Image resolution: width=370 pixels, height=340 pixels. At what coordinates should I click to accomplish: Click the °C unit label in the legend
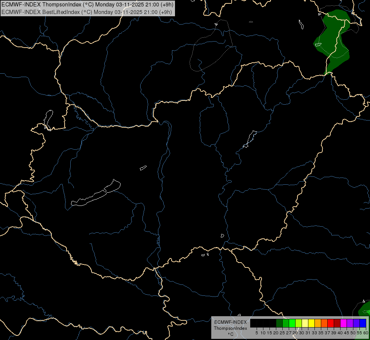tap(231, 334)
